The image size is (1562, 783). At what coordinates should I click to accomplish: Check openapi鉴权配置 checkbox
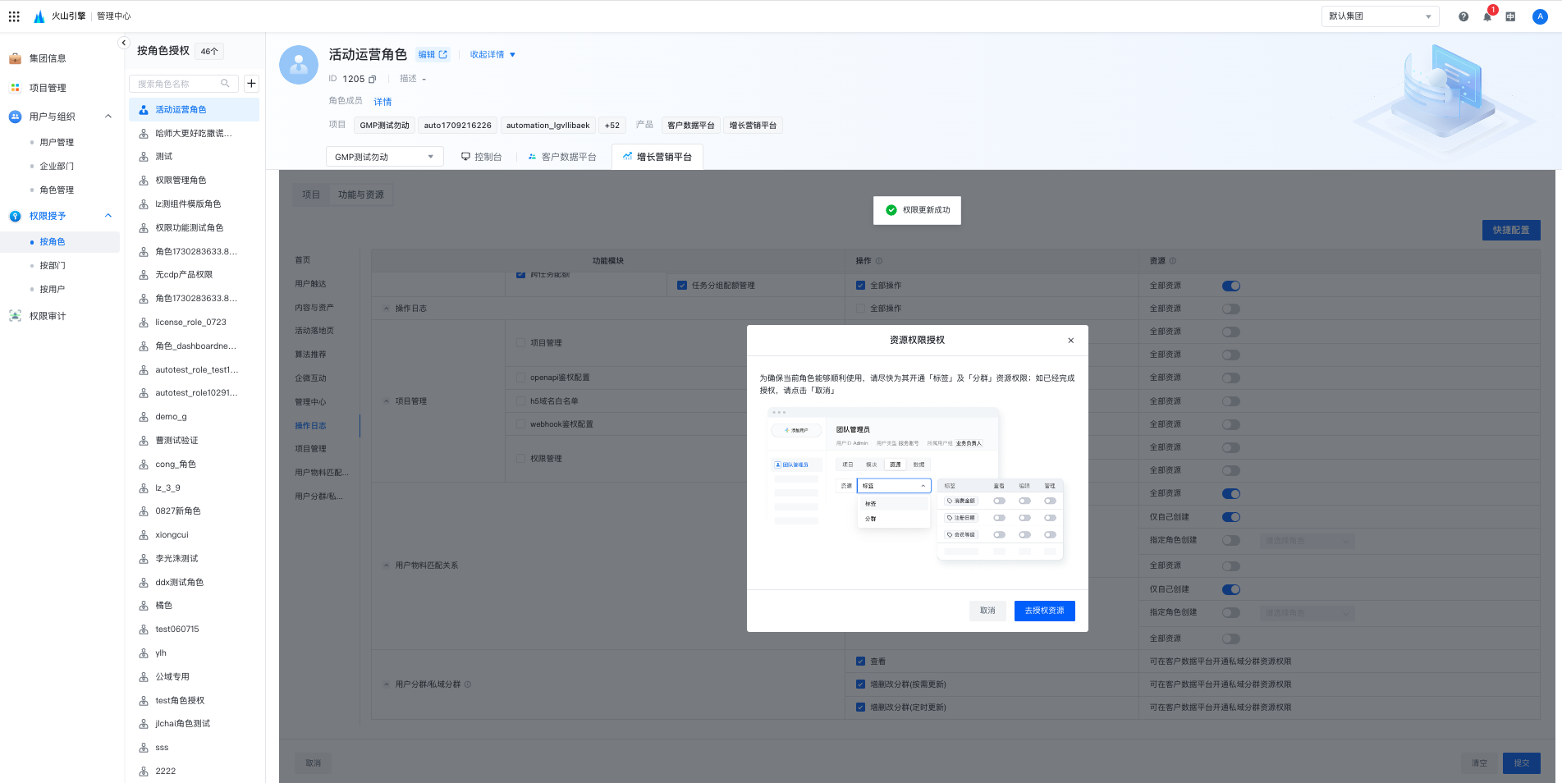[520, 378]
